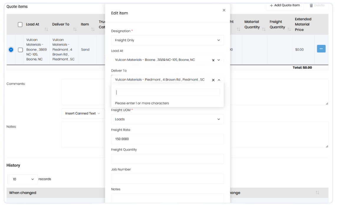Click the Extended Material Price header
Image resolution: width=339 pixels, height=206 pixels.
pyautogui.click(x=303, y=24)
